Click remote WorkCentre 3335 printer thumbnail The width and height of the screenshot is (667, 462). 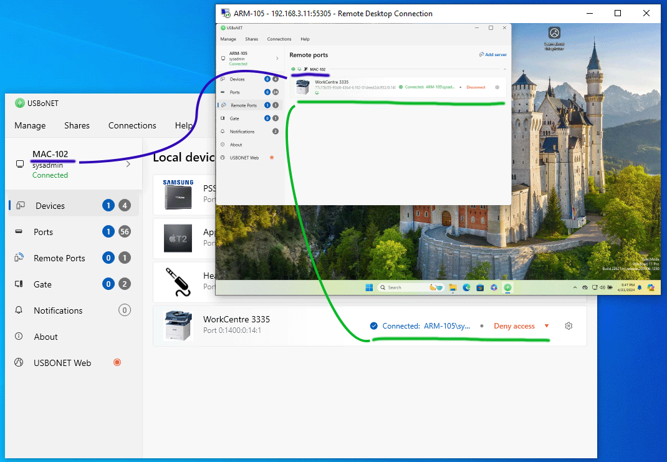(x=302, y=87)
